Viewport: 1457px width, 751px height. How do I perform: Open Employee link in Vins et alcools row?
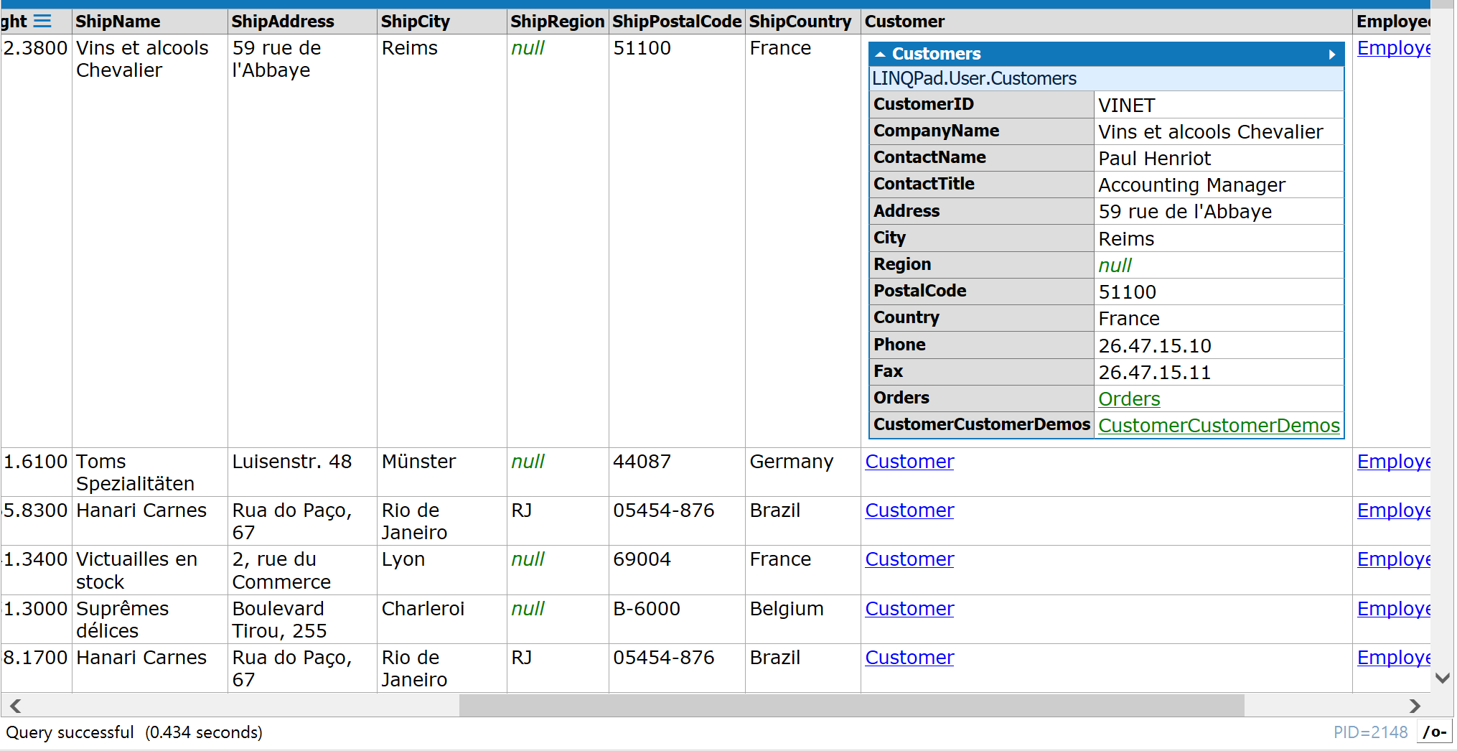[x=1392, y=48]
